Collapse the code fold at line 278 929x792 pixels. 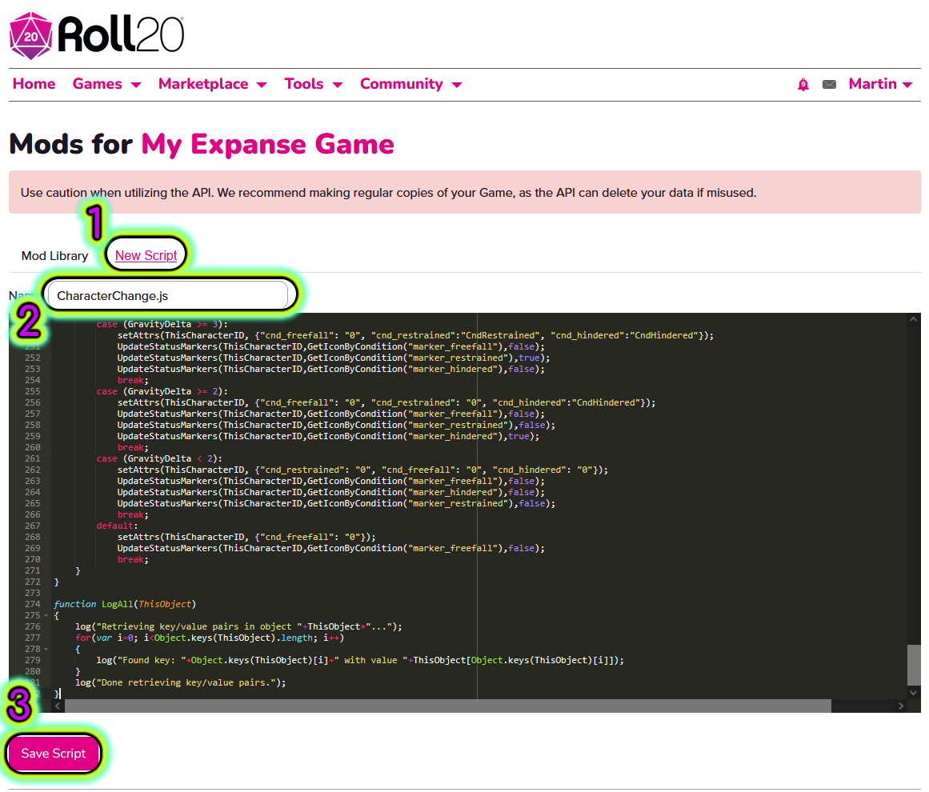46,650
